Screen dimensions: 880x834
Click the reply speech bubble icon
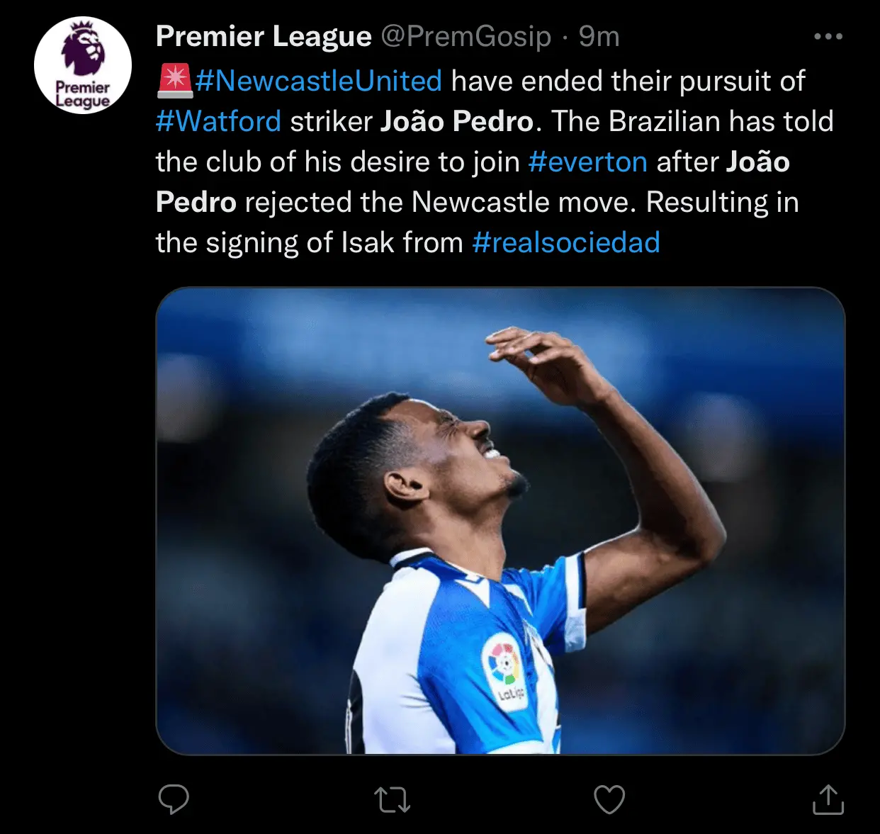(174, 799)
